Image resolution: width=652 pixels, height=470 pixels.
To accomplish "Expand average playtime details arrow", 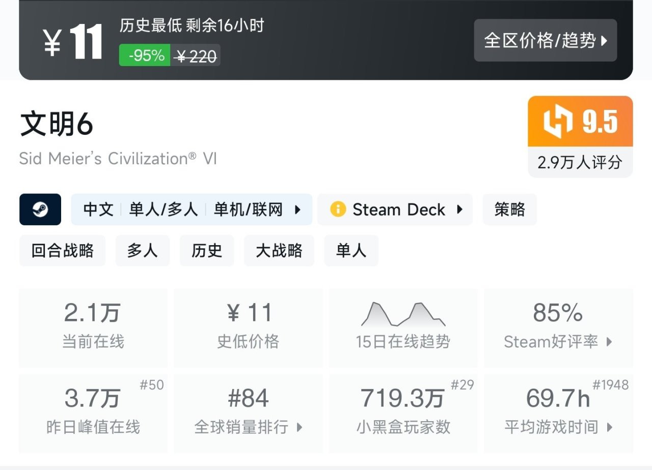I will click(609, 427).
